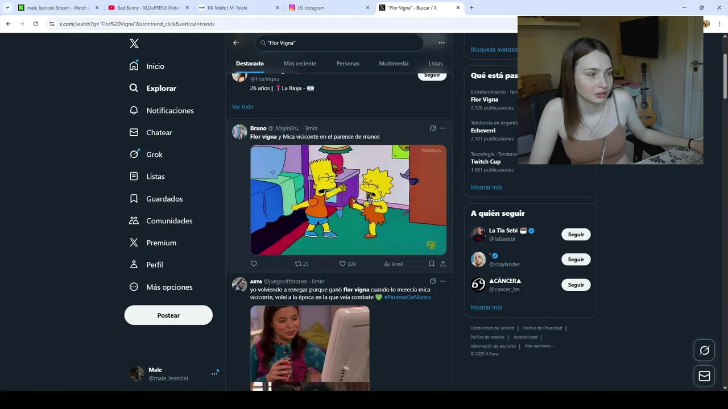Screen dimensions: 728x409
Task: Open Perfil from sidebar
Action: pyautogui.click(x=146, y=265)
